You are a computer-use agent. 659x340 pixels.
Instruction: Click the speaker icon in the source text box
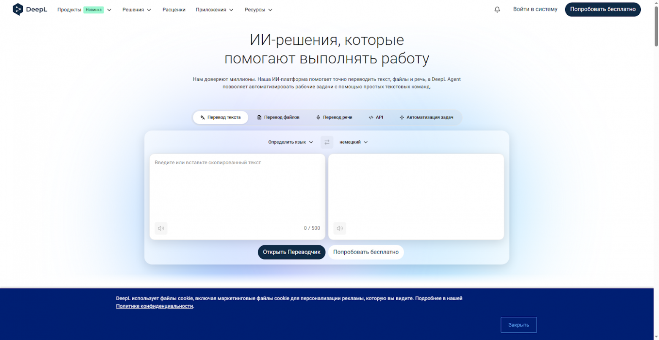point(161,228)
